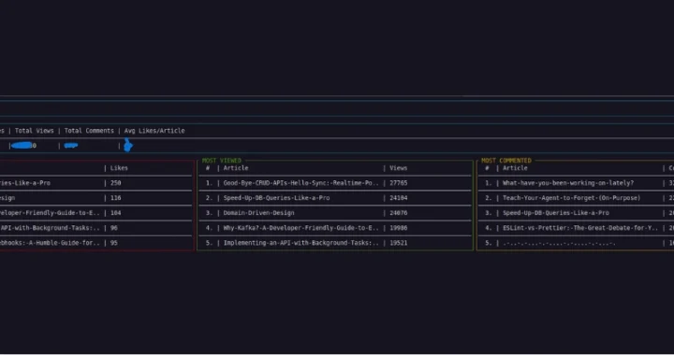Click the likes value 96
Screen dimensions: 674x355
[113, 228]
